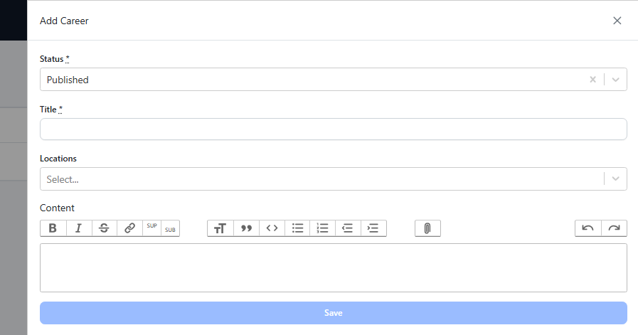This screenshot has width=638, height=335.
Task: Apply superscript with the SUP button
Action: 151,228
